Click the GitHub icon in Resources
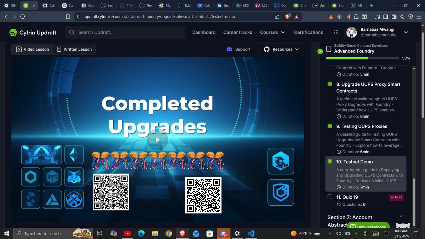The height and width of the screenshot is (239, 425). (267, 49)
